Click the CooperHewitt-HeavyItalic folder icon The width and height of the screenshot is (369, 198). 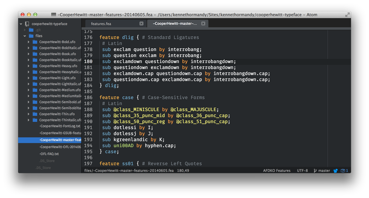(x=35, y=72)
